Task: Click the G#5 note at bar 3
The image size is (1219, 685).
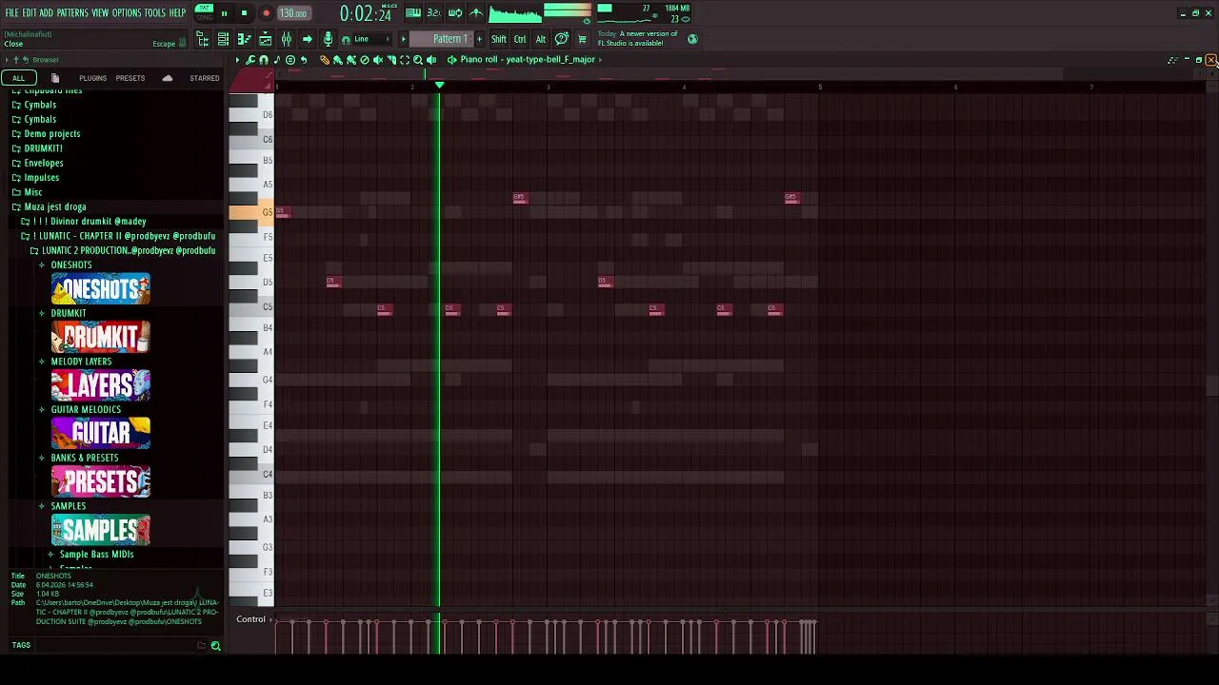Action: [519, 198]
